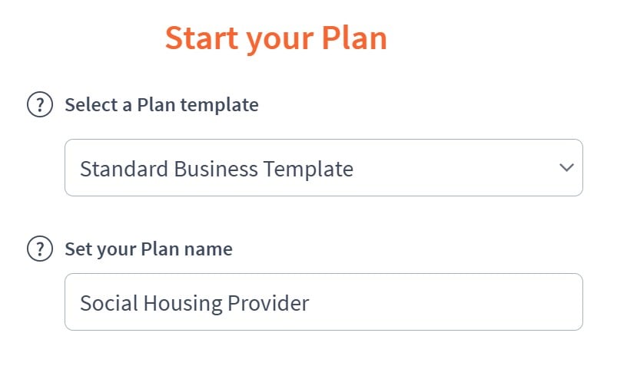The width and height of the screenshot is (637, 369).
Task: Show the tooltip for Plan template question mark
Action: pos(39,104)
